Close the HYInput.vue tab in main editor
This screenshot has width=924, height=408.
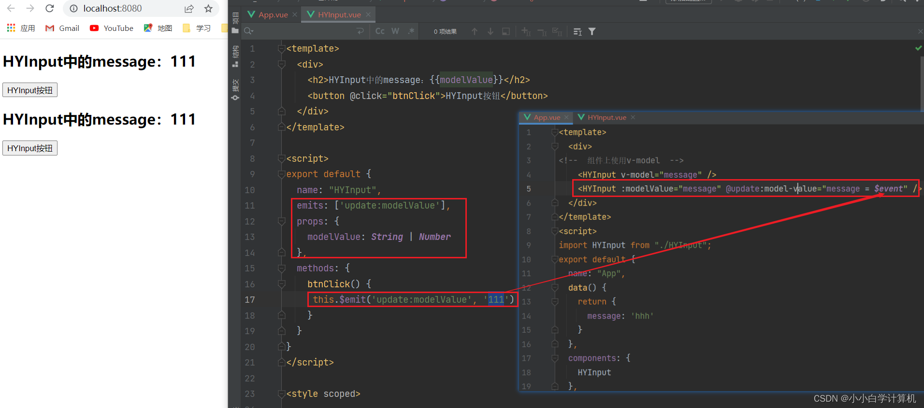click(x=368, y=14)
